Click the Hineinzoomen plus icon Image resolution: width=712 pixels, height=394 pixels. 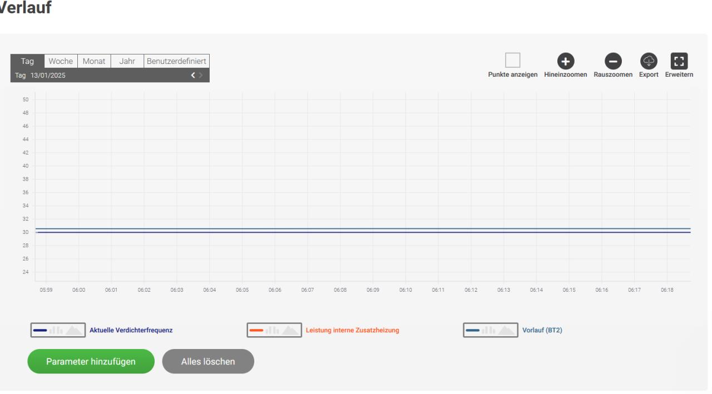click(566, 61)
